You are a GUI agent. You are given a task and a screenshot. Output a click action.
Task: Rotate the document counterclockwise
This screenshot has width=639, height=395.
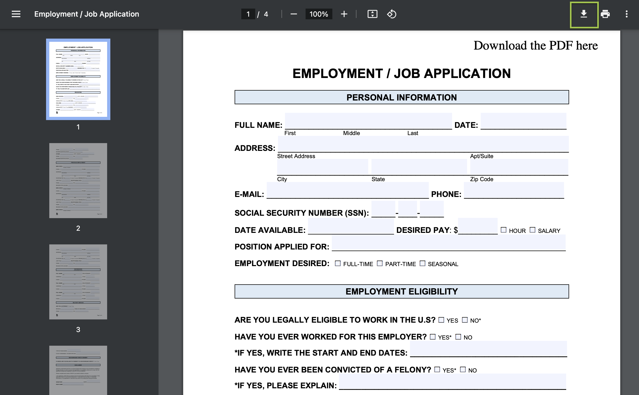pos(392,14)
